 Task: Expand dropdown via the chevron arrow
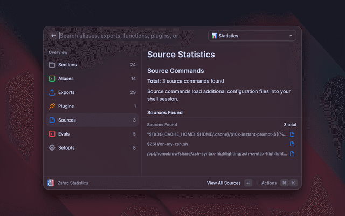point(291,36)
